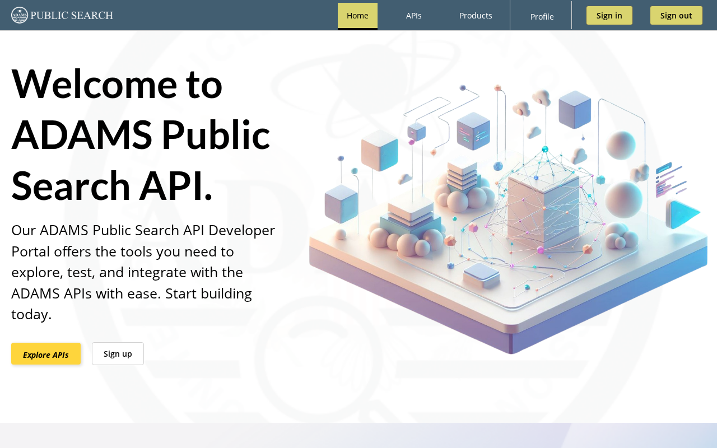The image size is (717, 448).
Task: Click the Sign in button
Action: [609, 16]
